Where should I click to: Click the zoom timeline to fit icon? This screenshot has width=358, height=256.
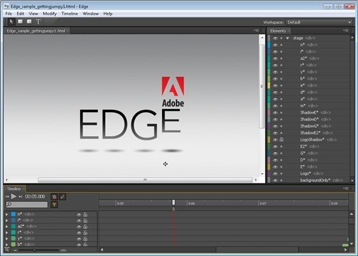(7, 250)
